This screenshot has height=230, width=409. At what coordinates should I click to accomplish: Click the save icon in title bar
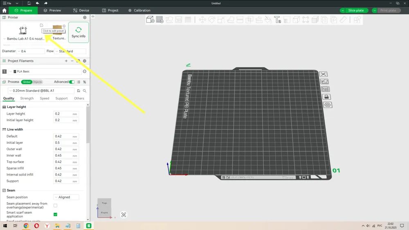coord(29,3)
